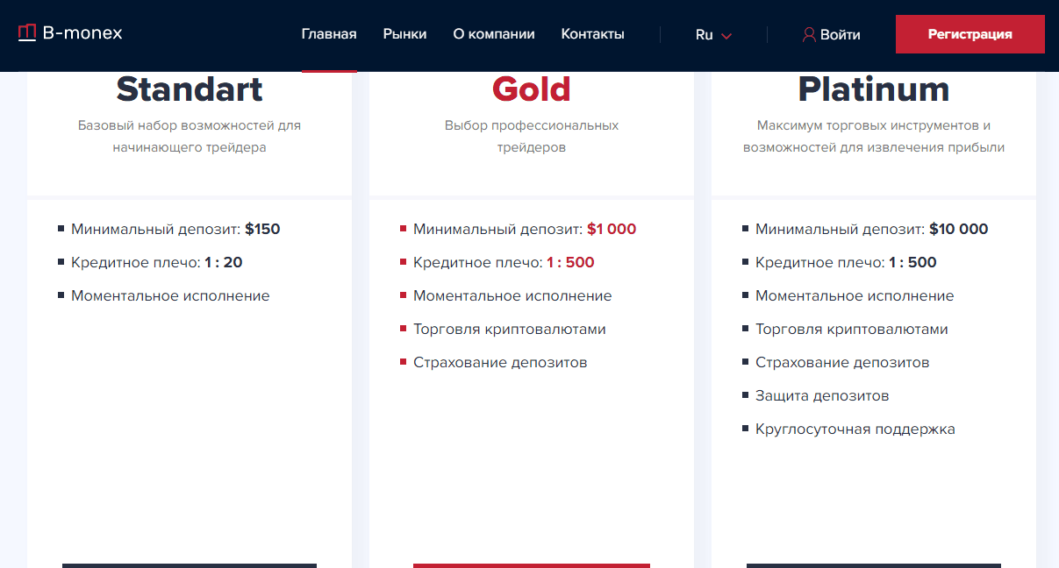Select the red Gold plan heading
The image size is (1059, 568).
(x=532, y=89)
